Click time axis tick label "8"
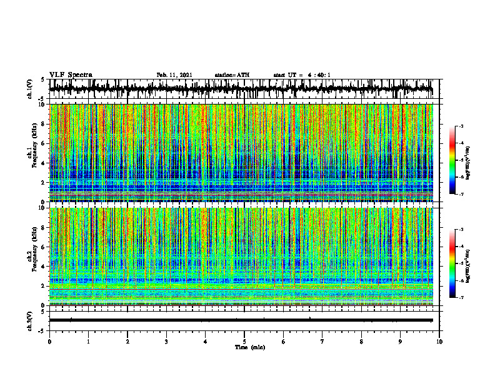The width and height of the screenshot is (495, 383). point(361,342)
